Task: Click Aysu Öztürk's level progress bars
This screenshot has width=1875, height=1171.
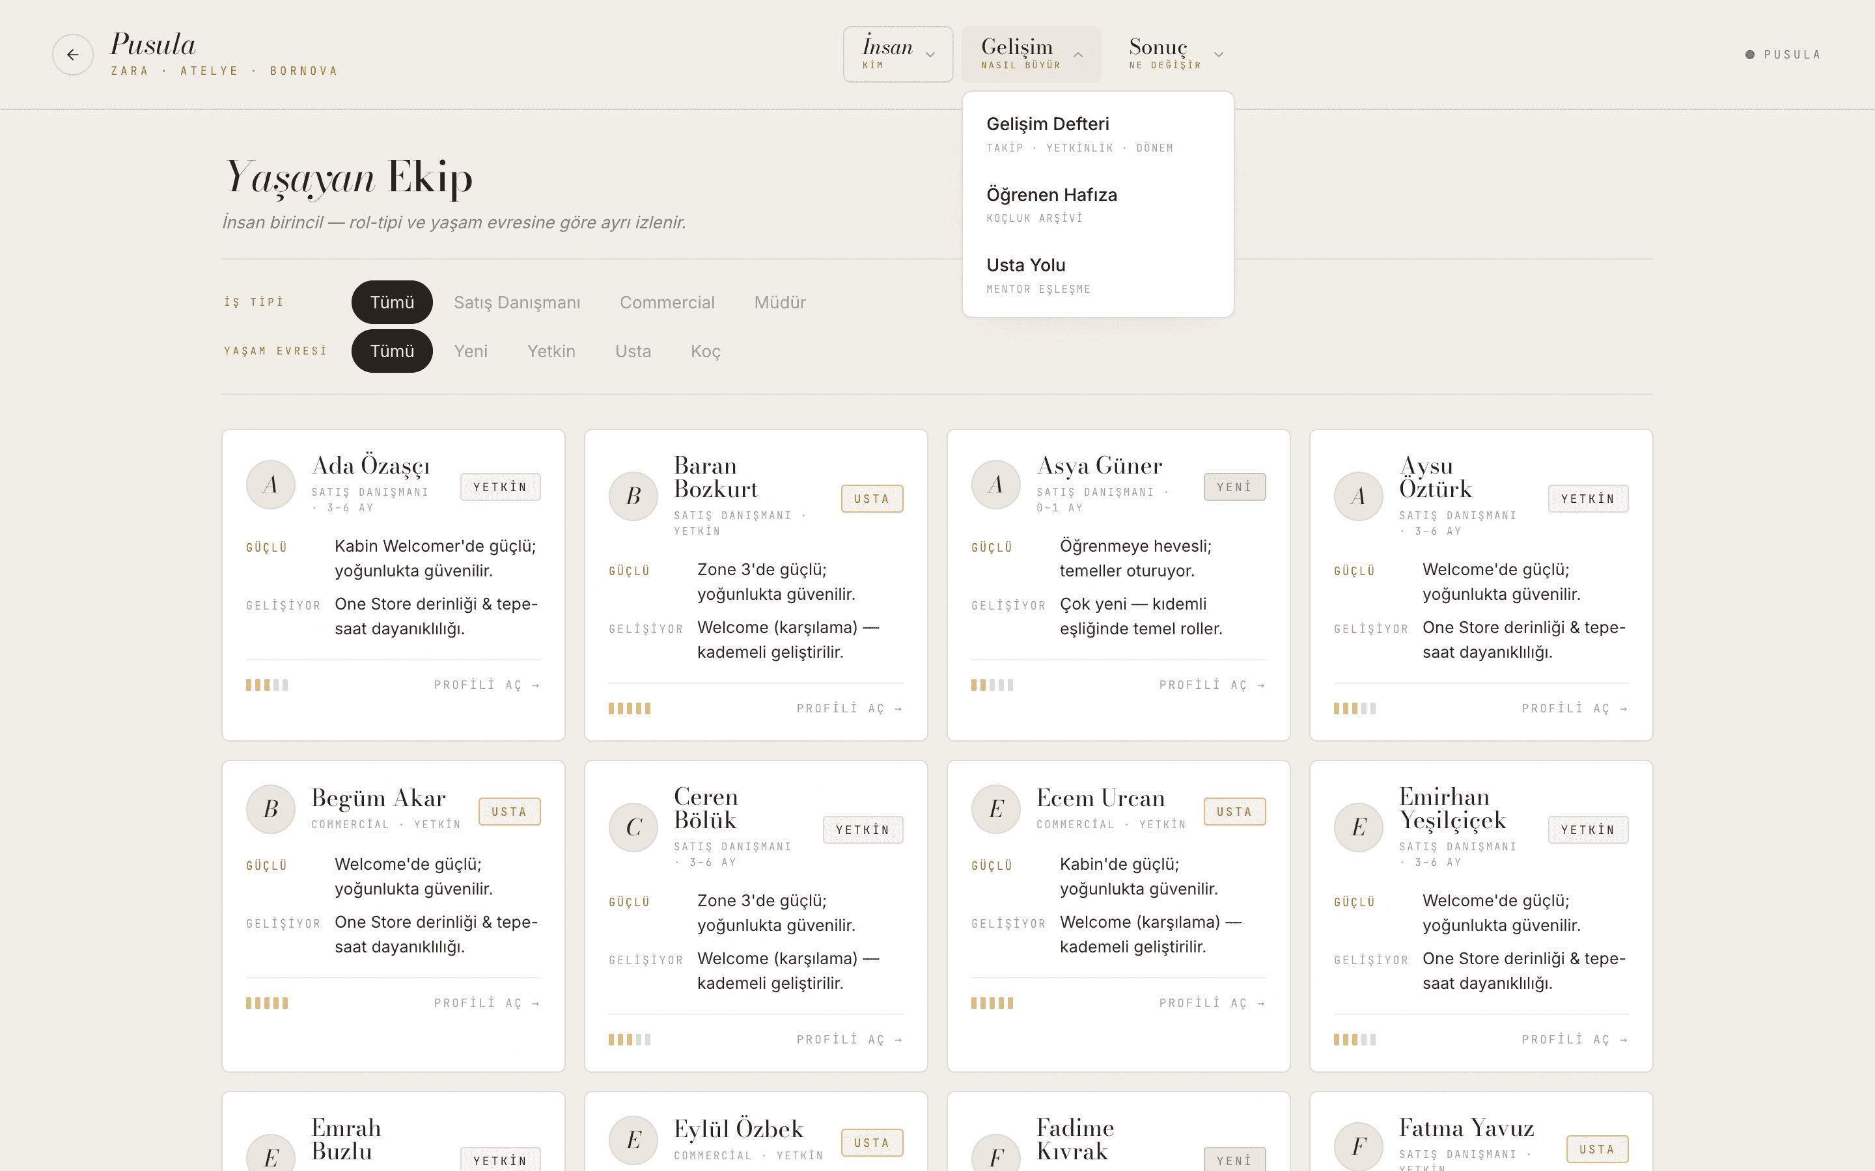Action: (x=1355, y=708)
